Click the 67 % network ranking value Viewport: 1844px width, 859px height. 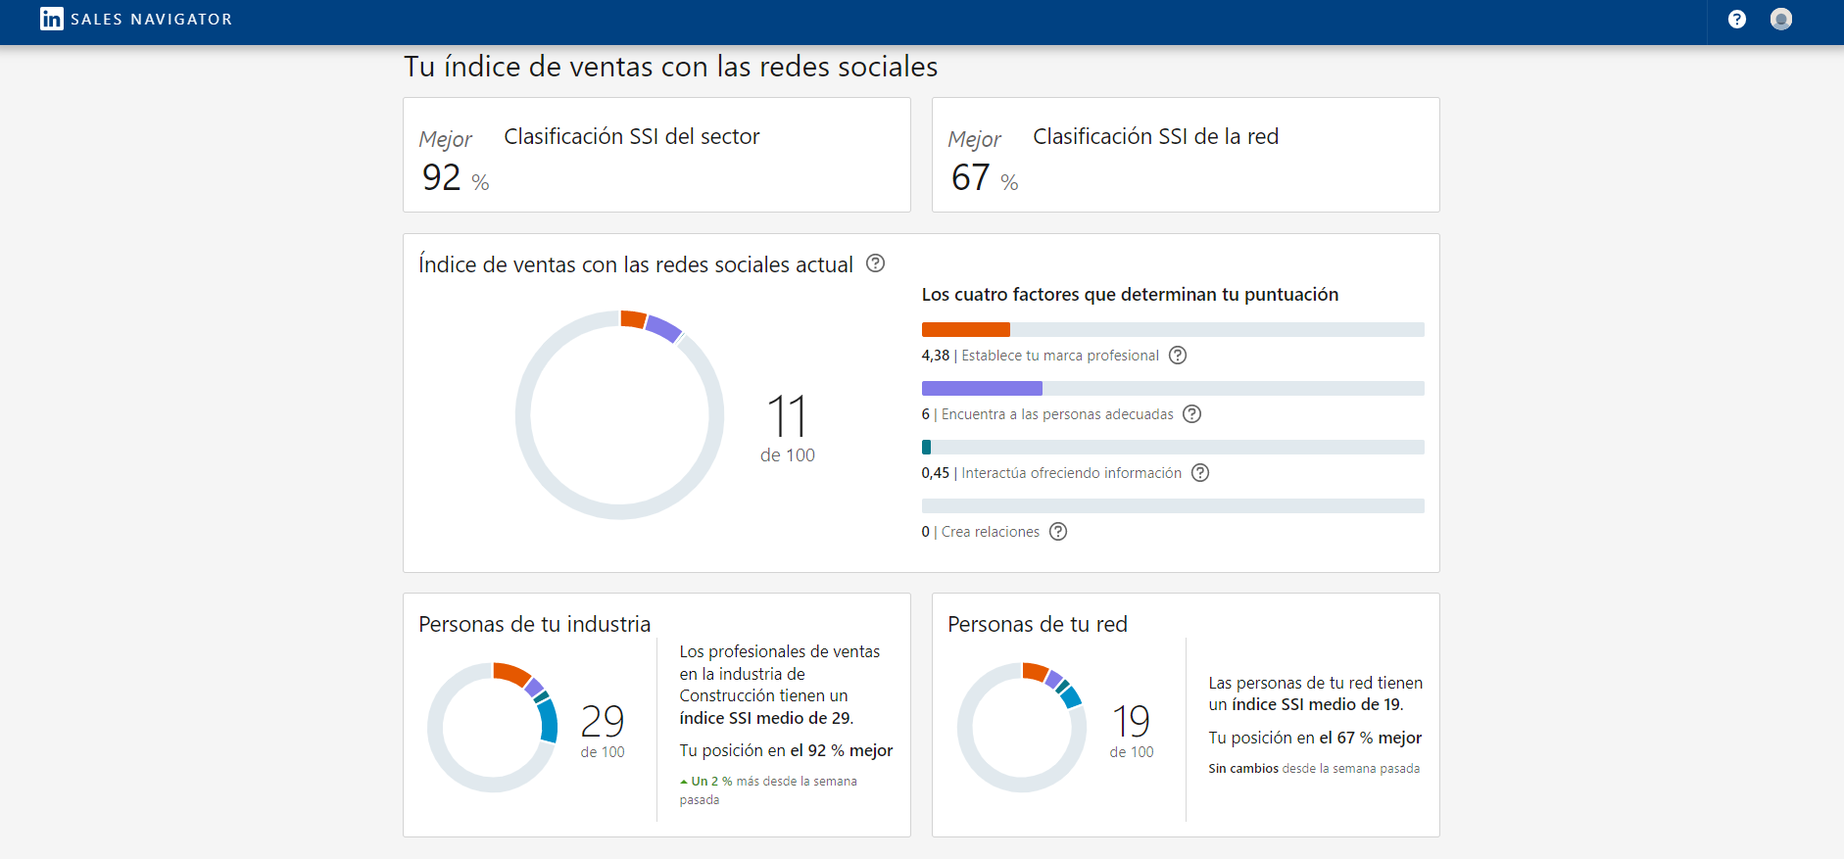pyautogui.click(x=985, y=178)
